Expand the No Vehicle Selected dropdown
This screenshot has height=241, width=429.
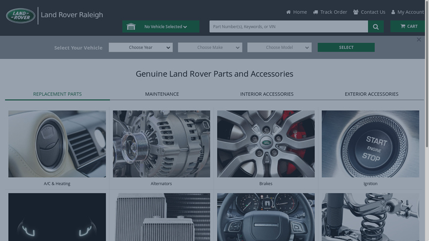161,26
